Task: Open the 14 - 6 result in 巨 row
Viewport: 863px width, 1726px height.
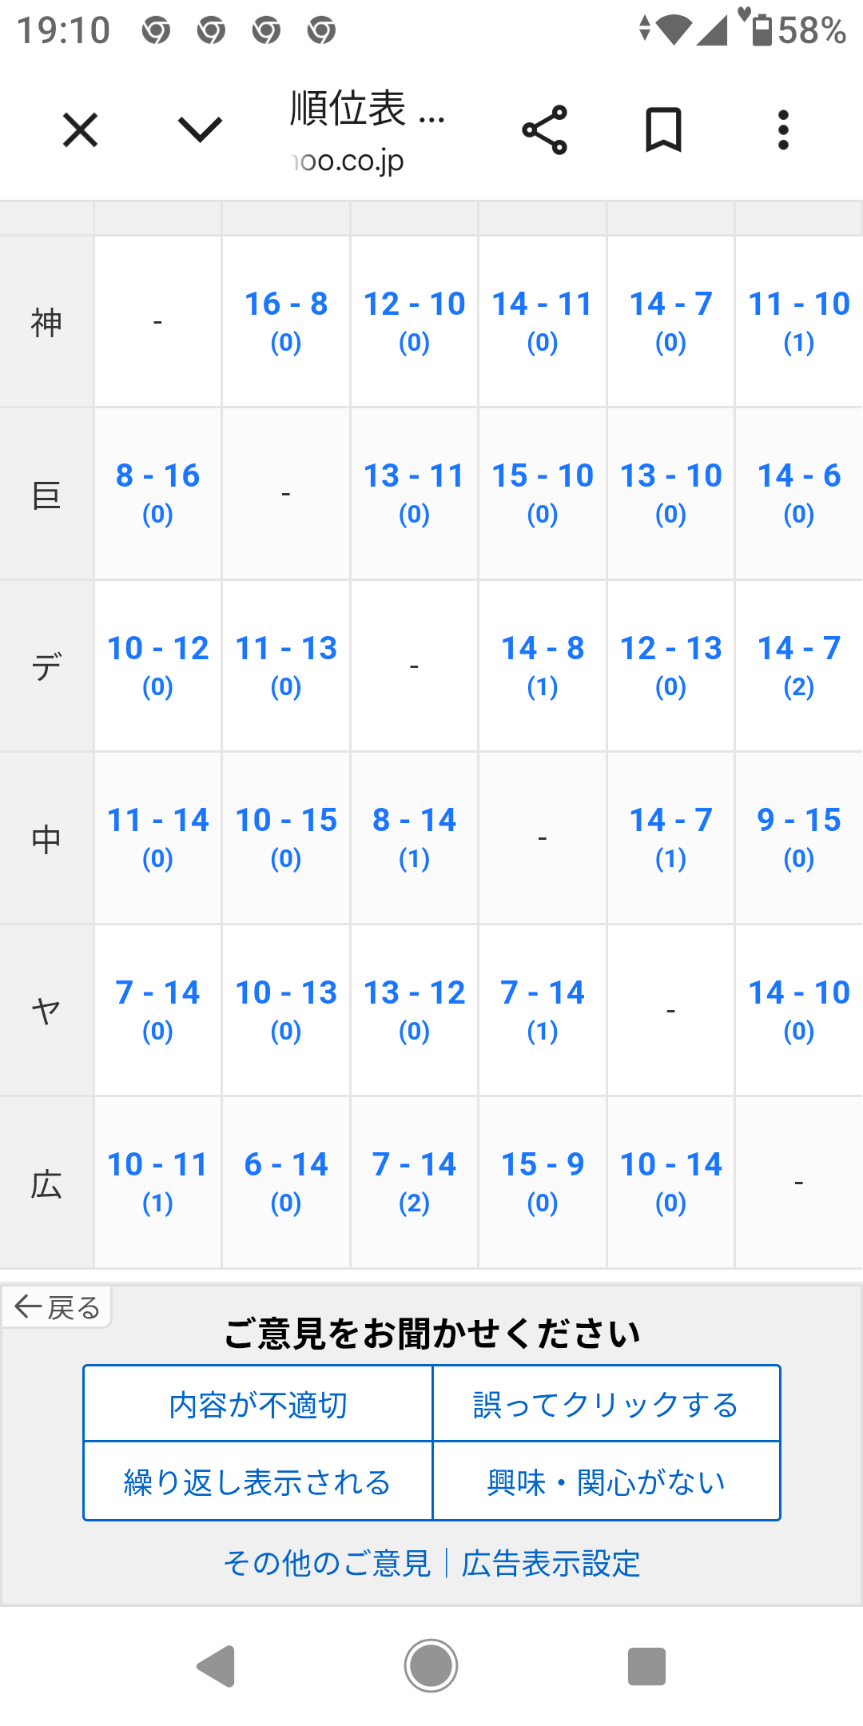Action: pos(799,492)
